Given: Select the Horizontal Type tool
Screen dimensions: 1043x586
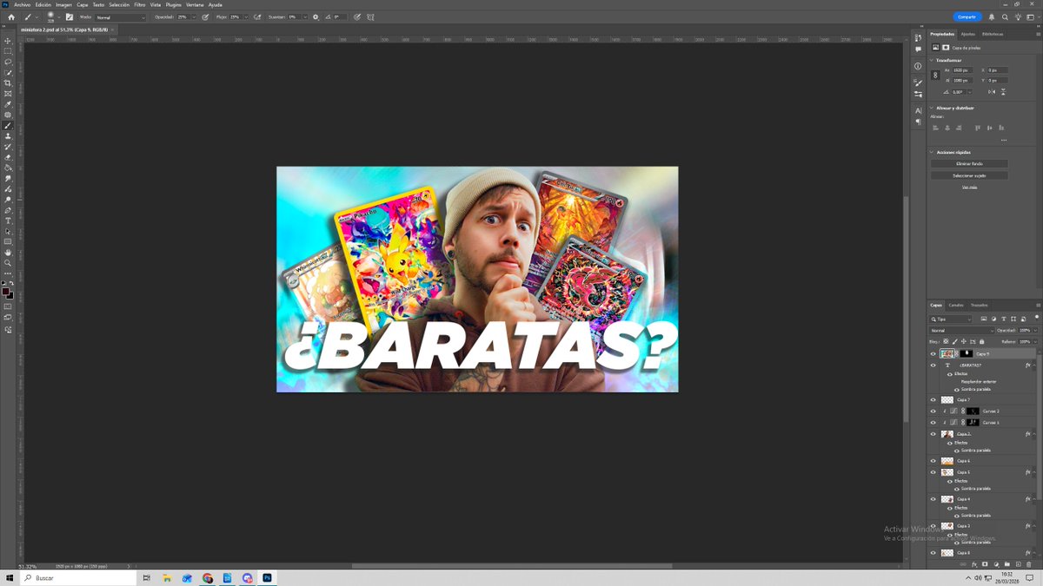Looking at the screenshot, I should [x=8, y=221].
